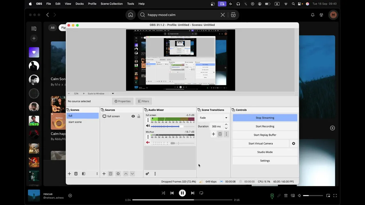Open Spotify connect to device icon
Viewport: 365px width, 205px height.
293,196
